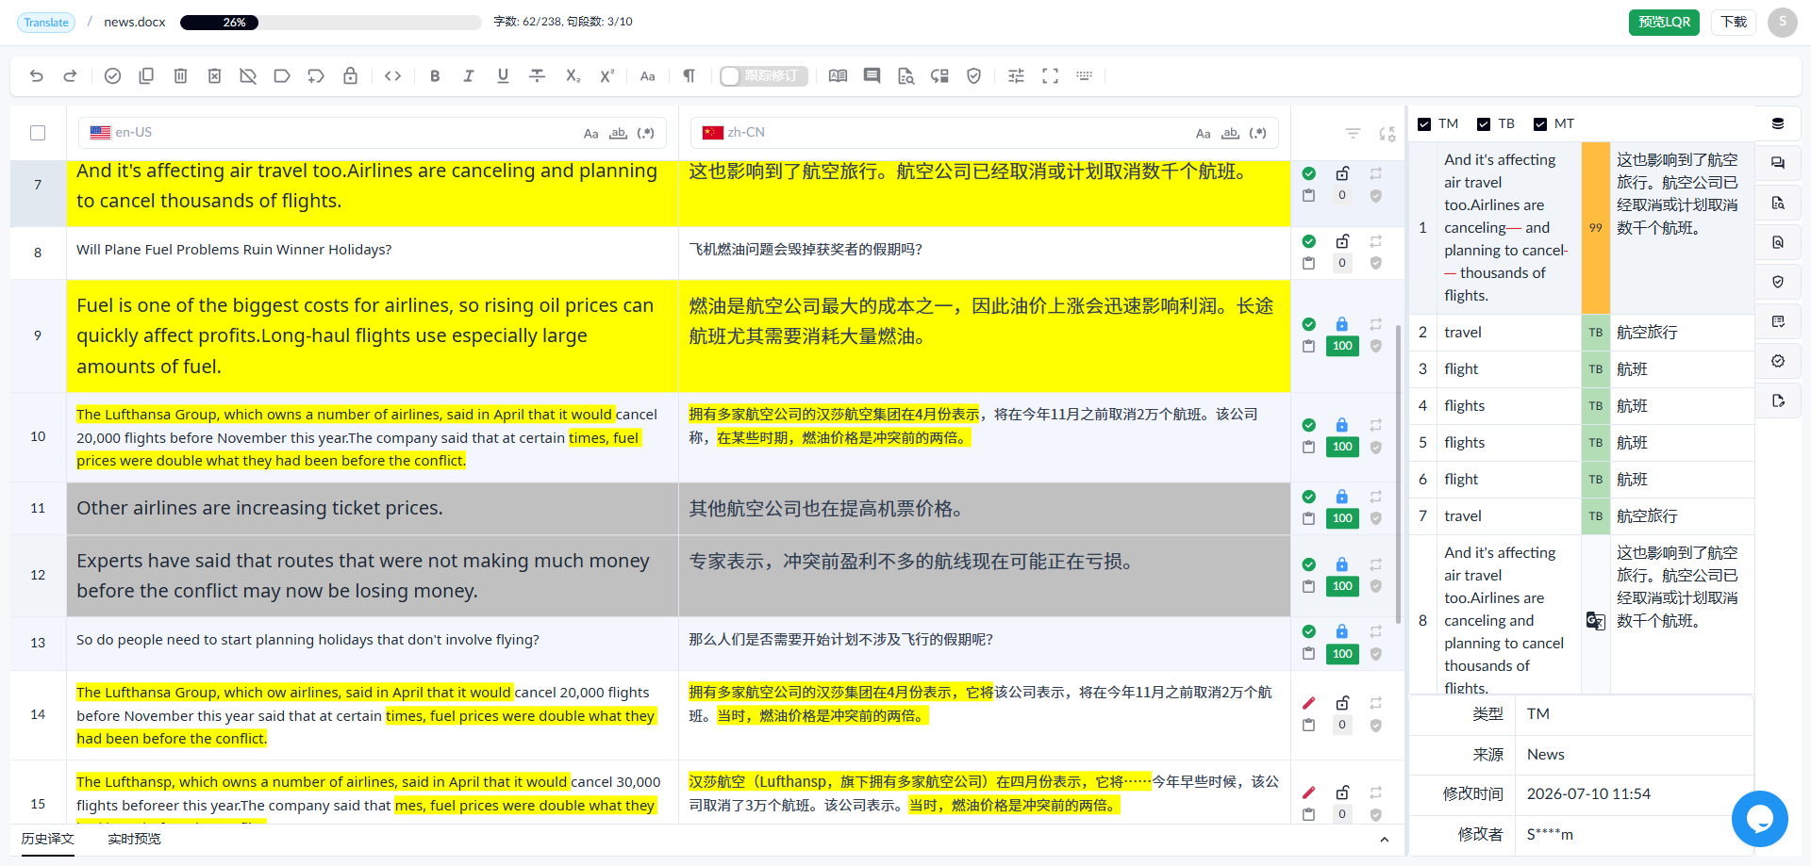This screenshot has width=1811, height=866.
Task: Enter fullscreen mode using the expand icon
Action: coord(1050,76)
